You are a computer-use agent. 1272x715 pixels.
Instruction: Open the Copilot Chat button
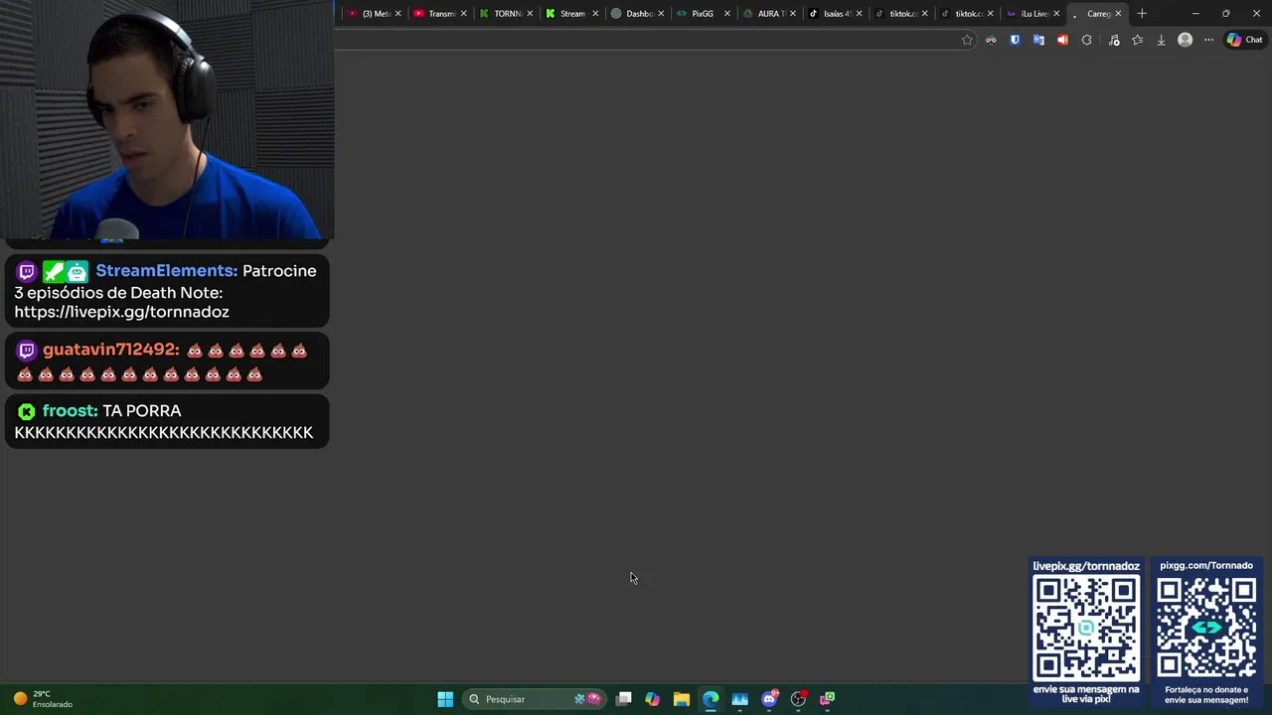click(x=1244, y=40)
